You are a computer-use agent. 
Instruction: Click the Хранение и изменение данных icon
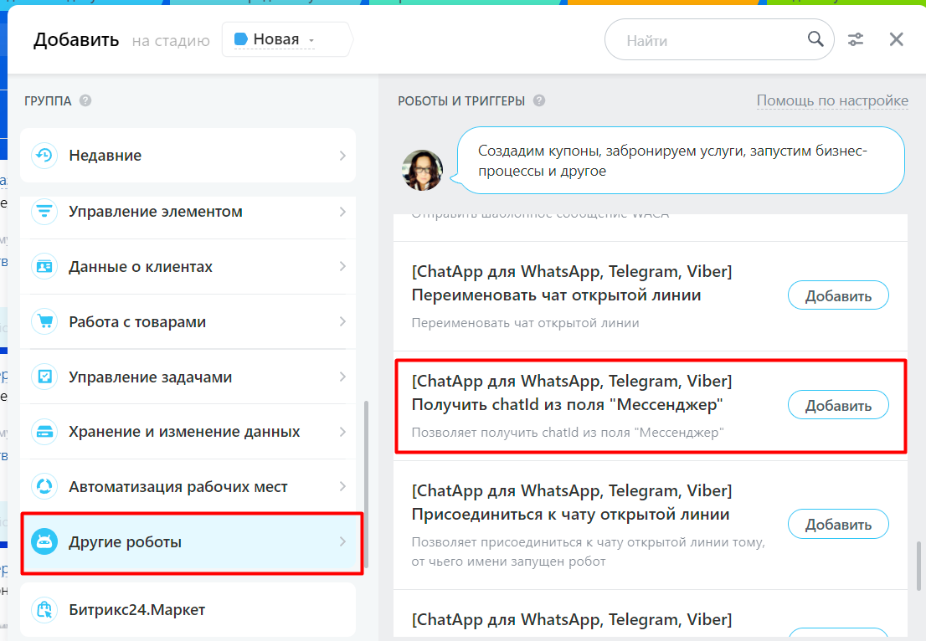[x=44, y=433]
